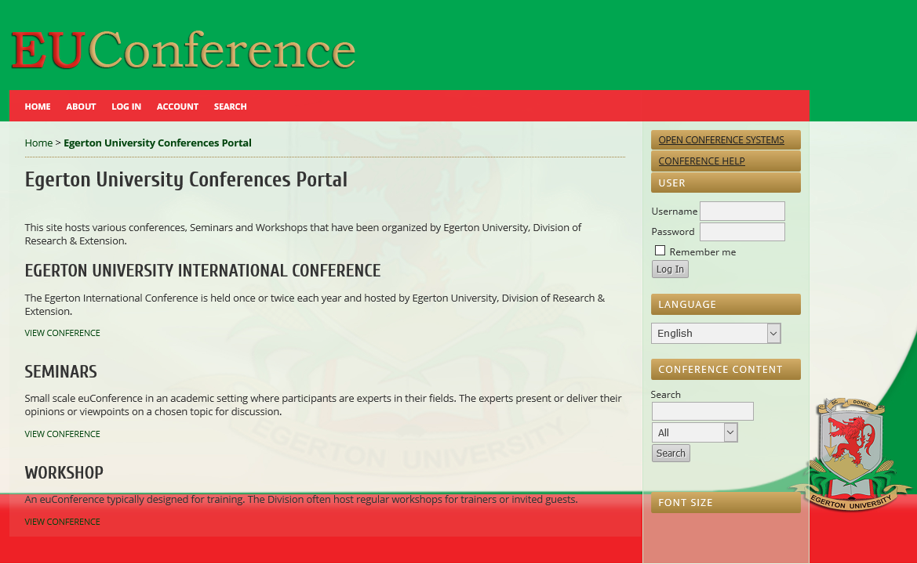
Task: Click the LANGUAGE sidebar block header
Action: pyautogui.click(x=726, y=304)
